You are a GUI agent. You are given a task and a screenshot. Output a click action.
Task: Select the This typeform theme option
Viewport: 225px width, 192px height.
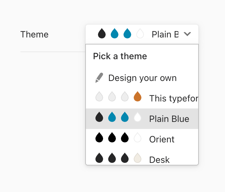click(173, 99)
